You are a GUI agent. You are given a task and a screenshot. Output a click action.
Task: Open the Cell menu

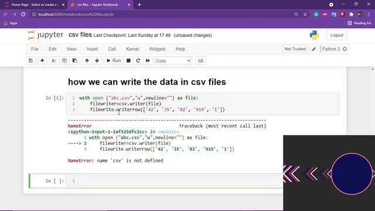[x=112, y=49]
